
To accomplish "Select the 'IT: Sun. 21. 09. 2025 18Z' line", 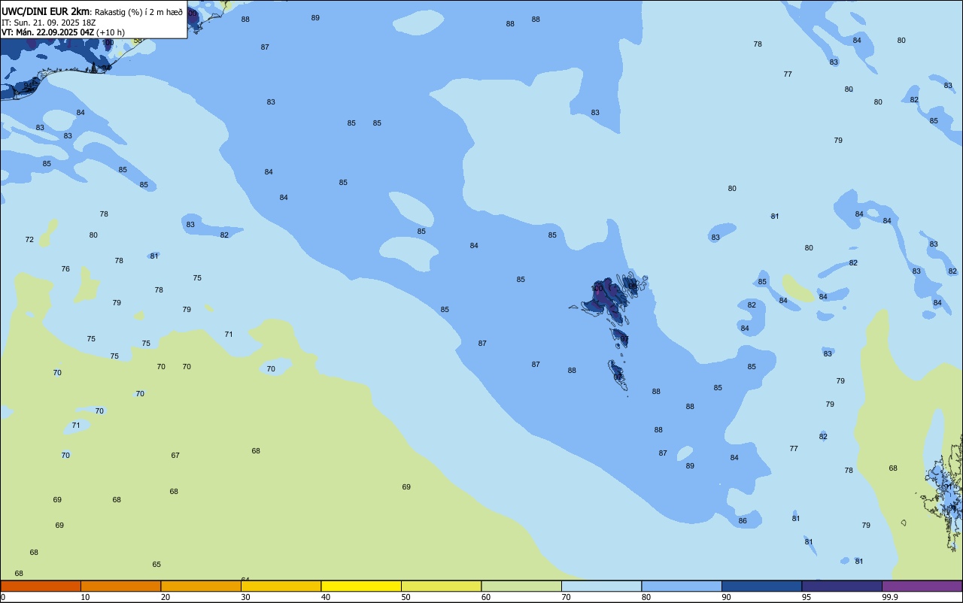I will click(x=48, y=23).
